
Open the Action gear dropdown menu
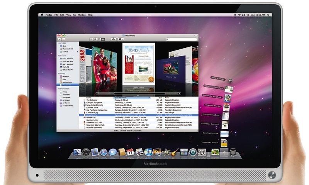tap(121, 39)
